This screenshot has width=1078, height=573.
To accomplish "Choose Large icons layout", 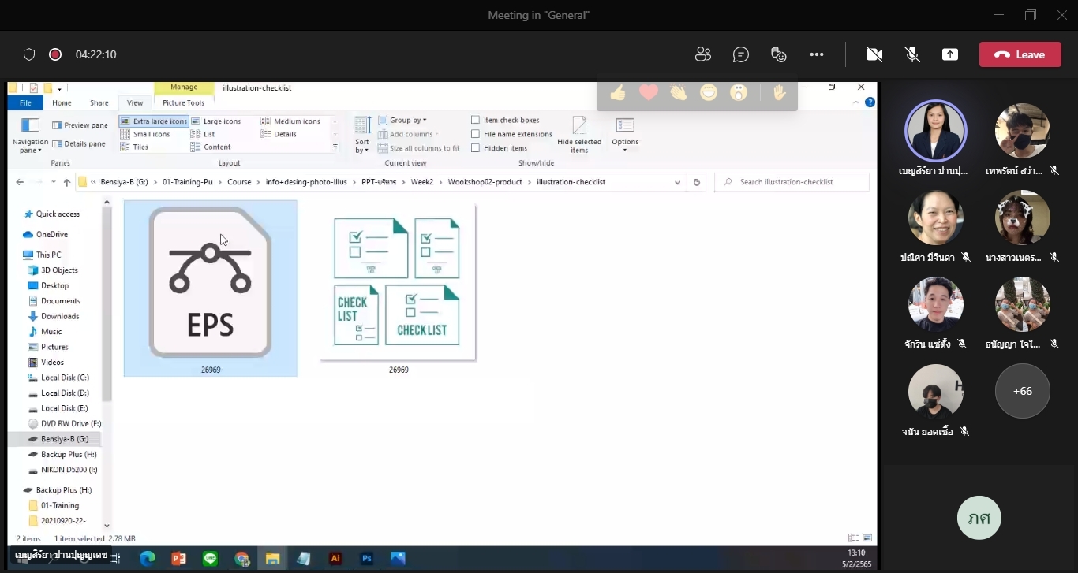I will (x=215, y=121).
